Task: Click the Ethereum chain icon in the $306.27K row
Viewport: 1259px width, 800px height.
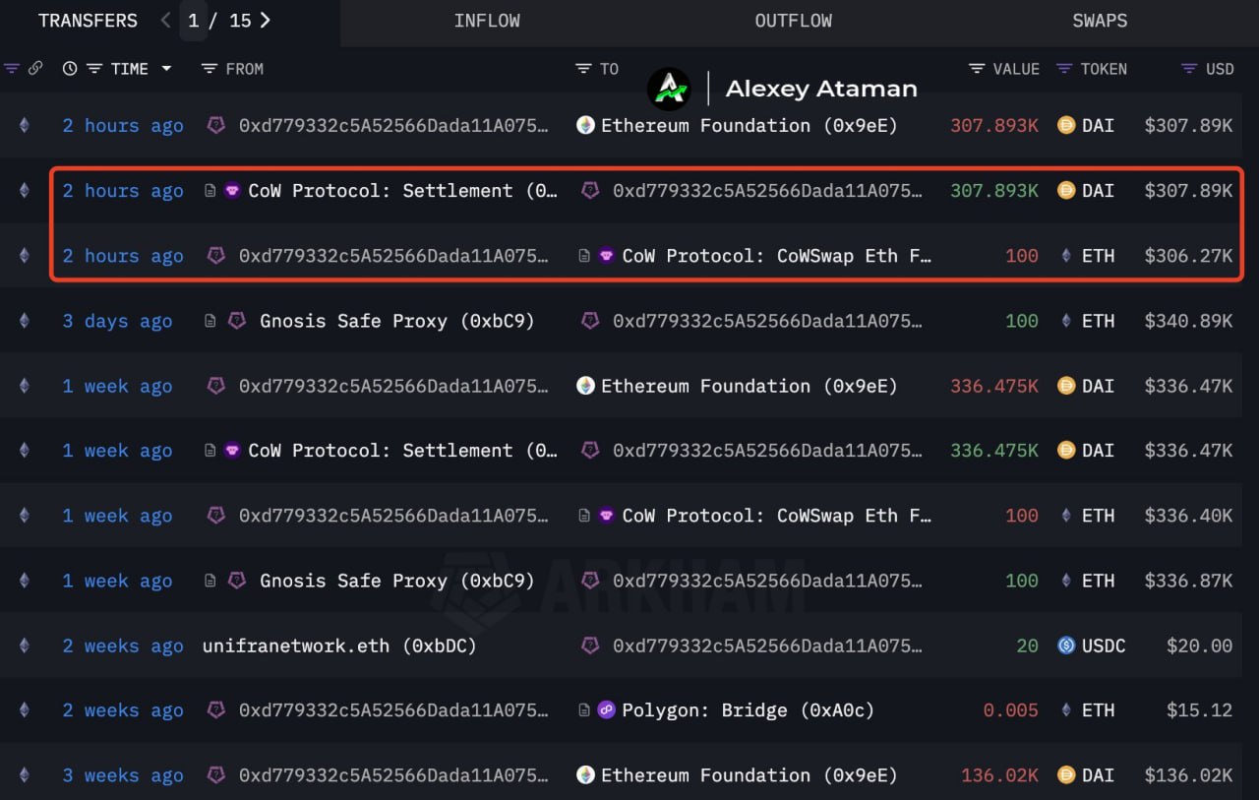Action: tap(25, 256)
